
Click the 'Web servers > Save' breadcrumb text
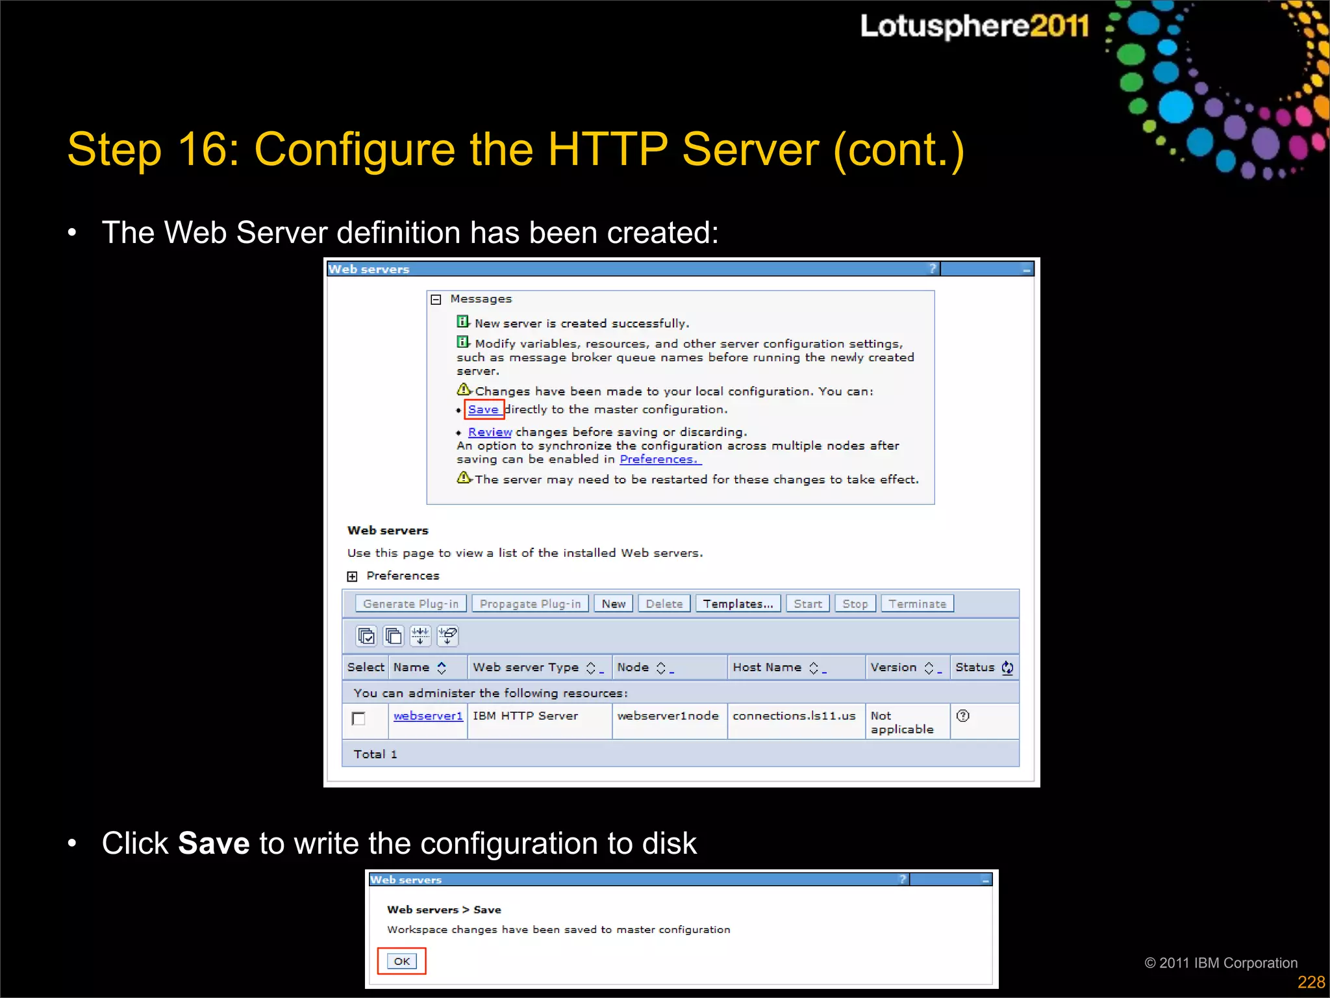coord(444,910)
